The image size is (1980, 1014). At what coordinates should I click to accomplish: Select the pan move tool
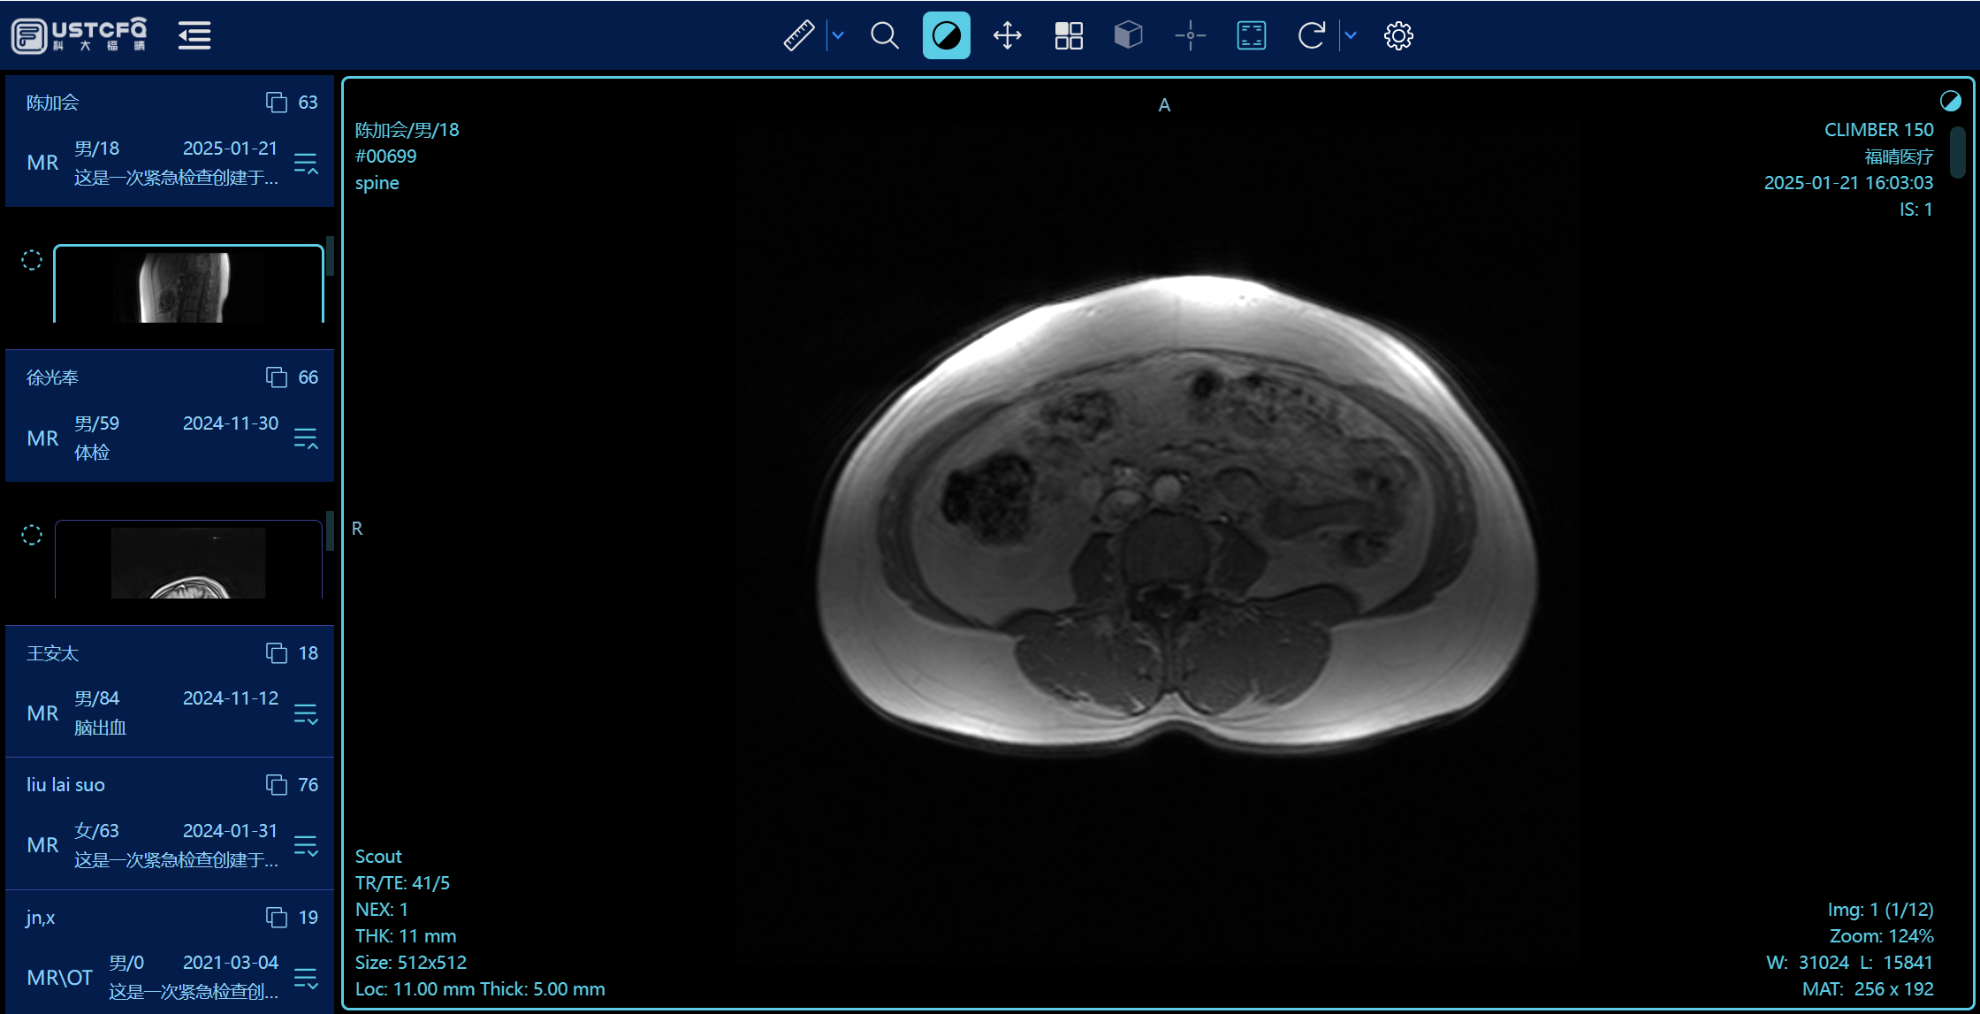click(x=1007, y=36)
